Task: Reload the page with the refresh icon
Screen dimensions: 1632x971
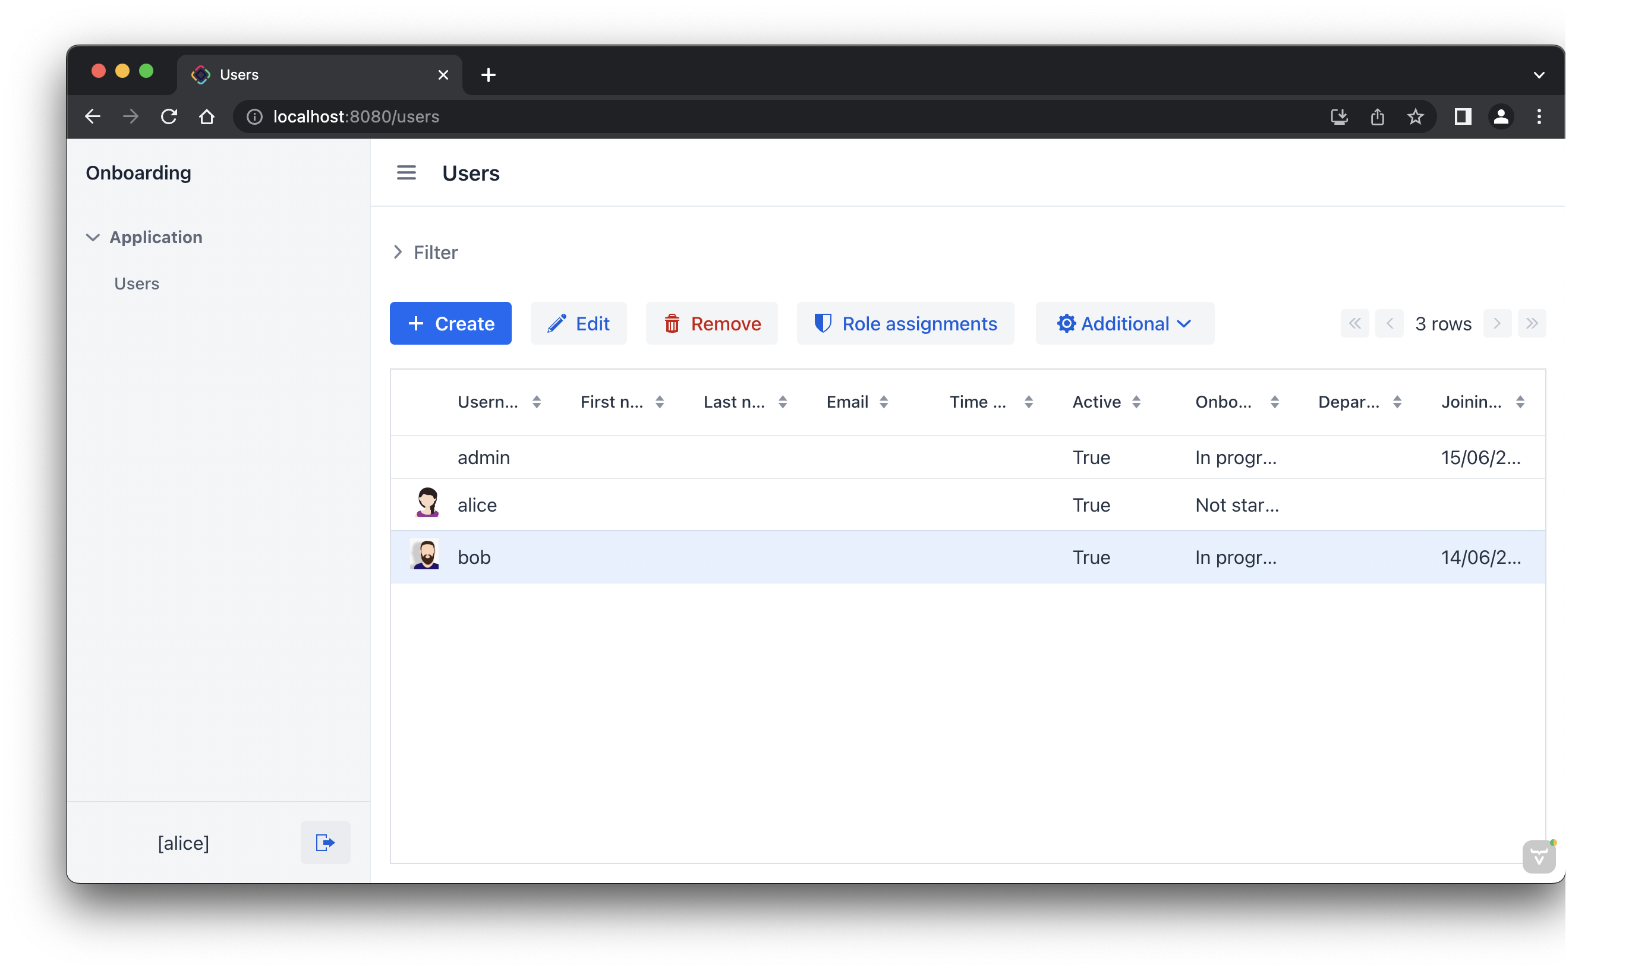Action: [x=169, y=116]
